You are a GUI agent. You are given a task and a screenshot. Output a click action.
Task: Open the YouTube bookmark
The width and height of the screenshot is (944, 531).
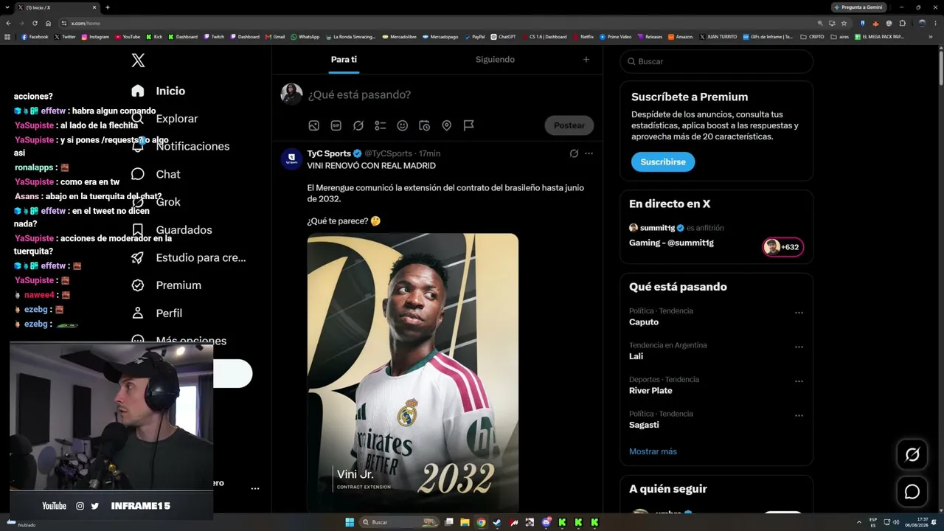click(127, 37)
